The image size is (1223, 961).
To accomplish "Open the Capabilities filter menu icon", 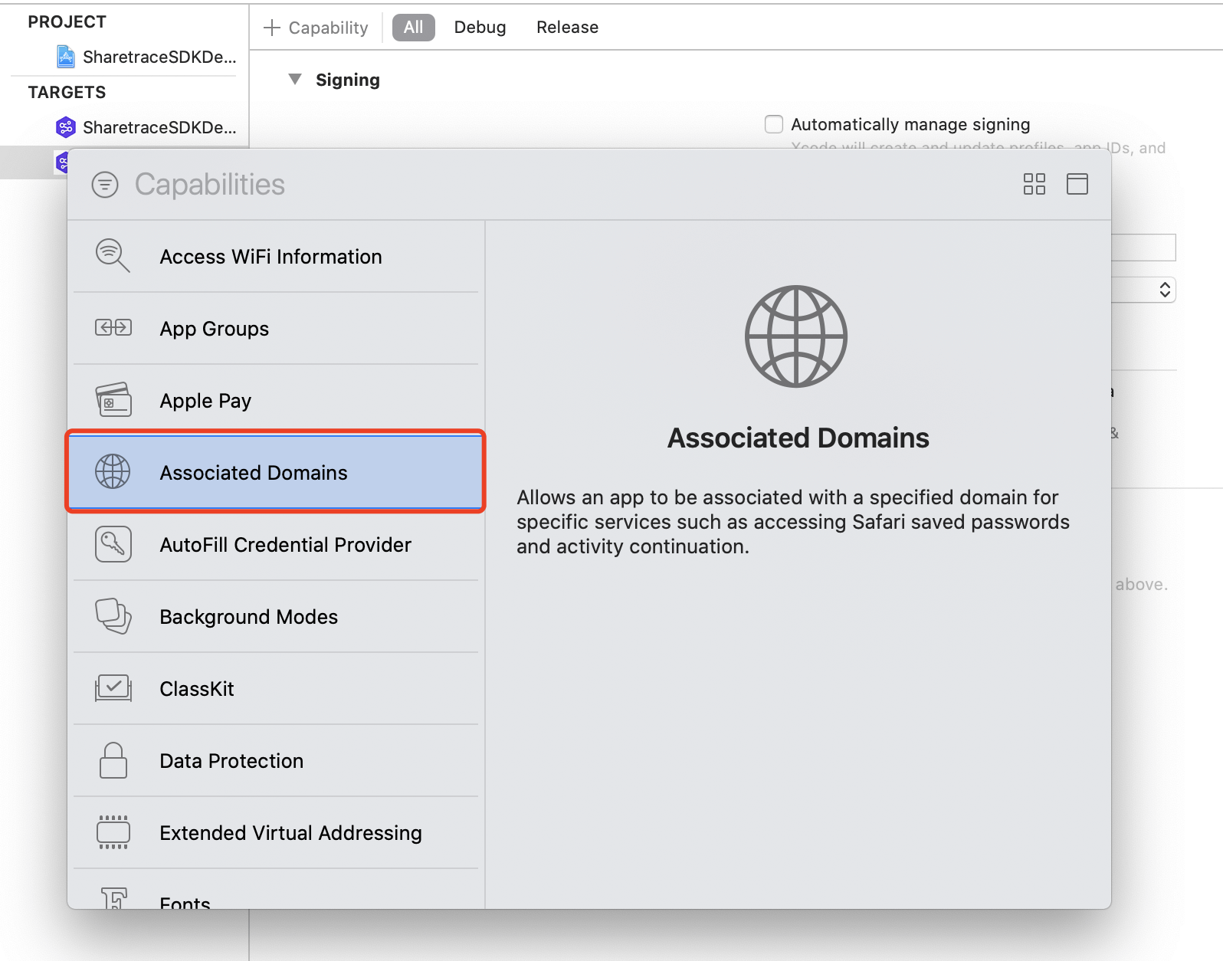I will (105, 185).
